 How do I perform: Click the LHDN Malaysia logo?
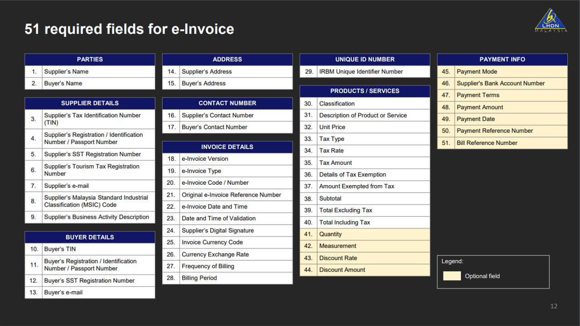coord(551,20)
